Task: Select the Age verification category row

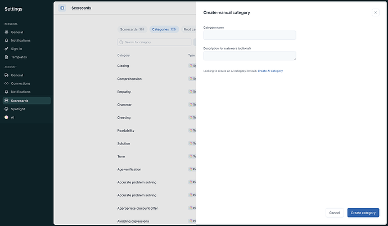Action: tap(129, 169)
